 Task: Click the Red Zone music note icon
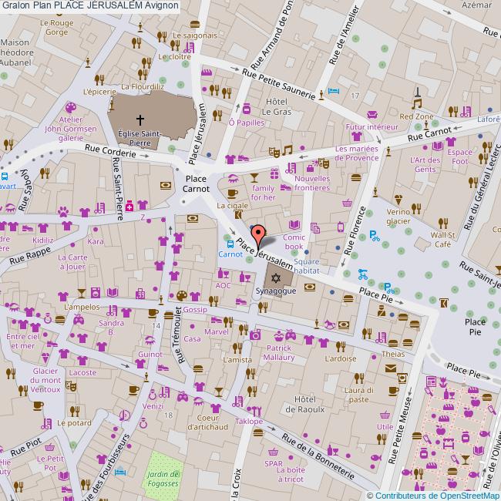(417, 103)
